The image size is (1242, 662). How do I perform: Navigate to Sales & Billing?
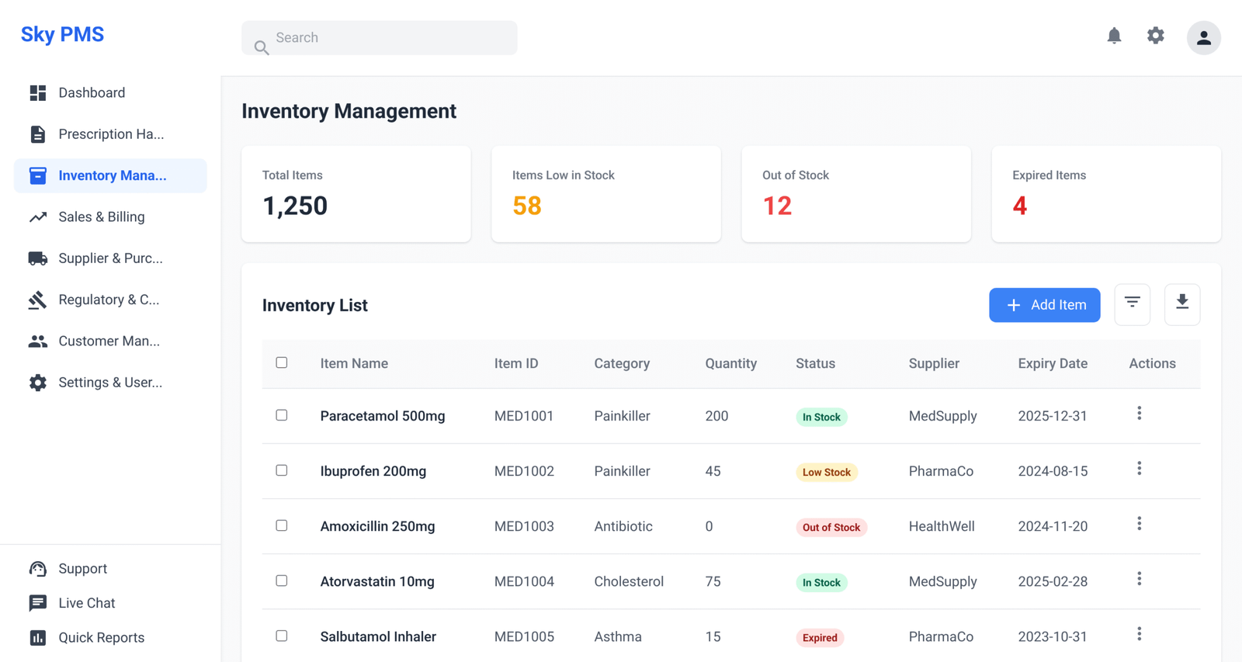[101, 217]
